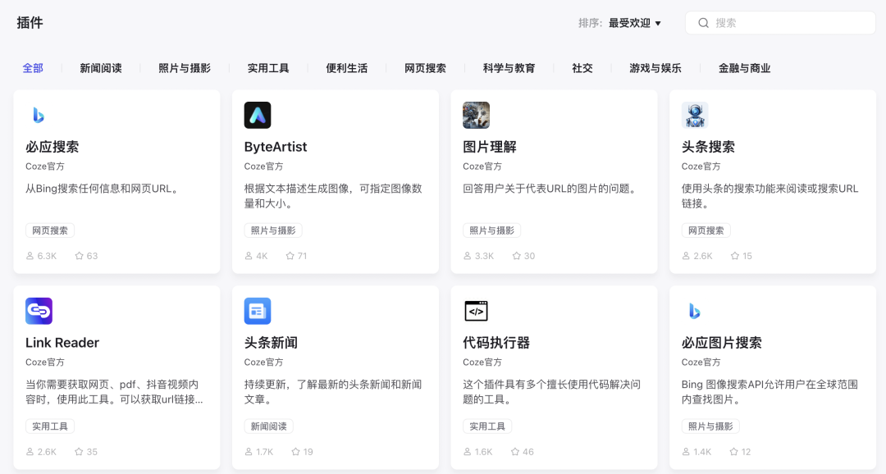This screenshot has height=474, width=886.
Task: Click the user count icon on 必应搜索 card
Action: click(30, 256)
